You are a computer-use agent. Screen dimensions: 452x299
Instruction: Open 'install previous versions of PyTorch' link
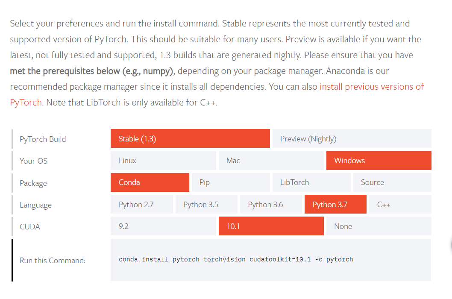tap(371, 87)
